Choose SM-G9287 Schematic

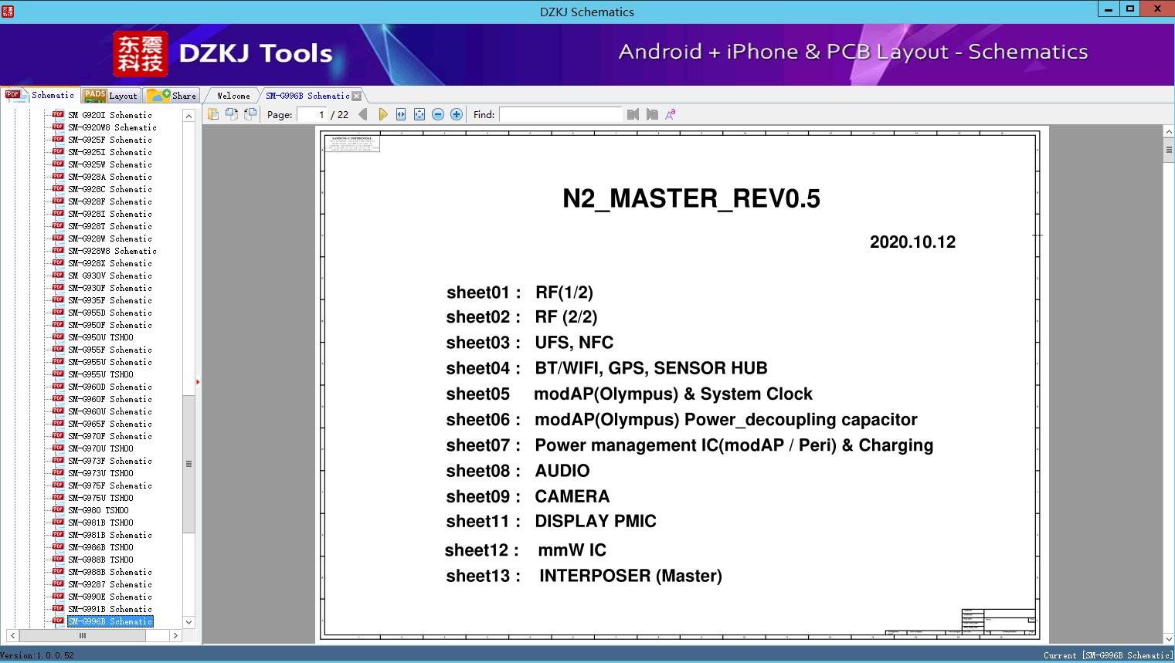110,584
